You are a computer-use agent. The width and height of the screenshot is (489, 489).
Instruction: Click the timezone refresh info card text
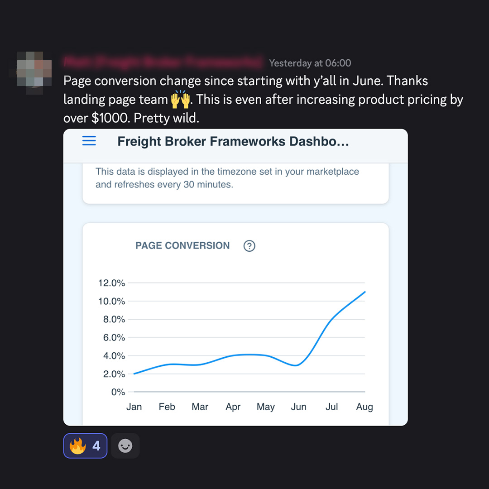[227, 178]
